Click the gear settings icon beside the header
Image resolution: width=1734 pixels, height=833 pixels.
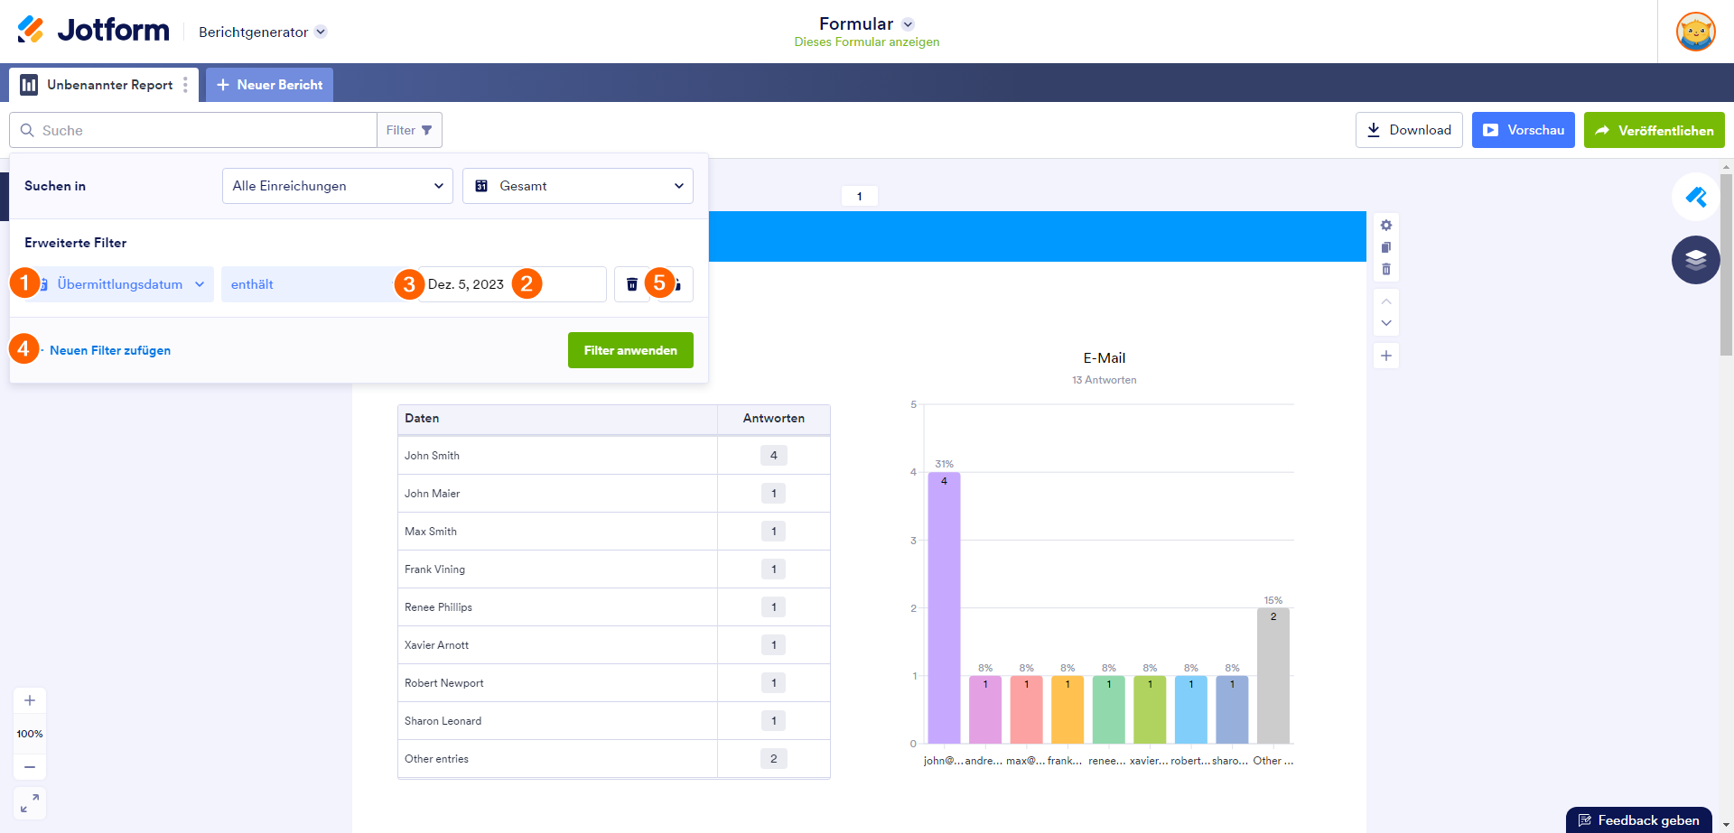[x=1386, y=226]
